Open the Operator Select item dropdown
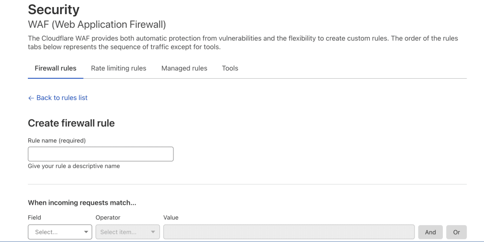This screenshot has width=484, height=242. [x=128, y=232]
